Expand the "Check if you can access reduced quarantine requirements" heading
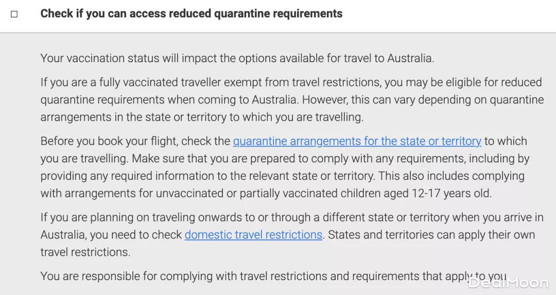Viewport: 556px width, 295px height. click(x=191, y=14)
